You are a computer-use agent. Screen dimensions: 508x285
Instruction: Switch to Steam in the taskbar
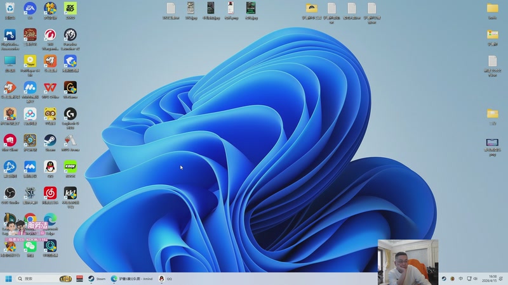pyautogui.click(x=97, y=279)
